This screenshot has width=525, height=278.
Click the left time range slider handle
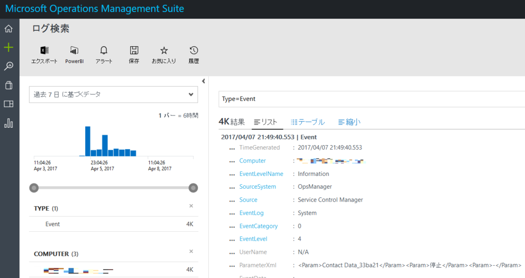coord(34,188)
